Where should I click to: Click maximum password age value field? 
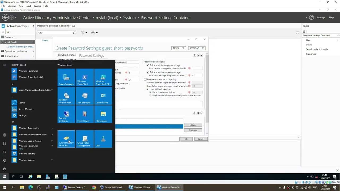(x=197, y=76)
